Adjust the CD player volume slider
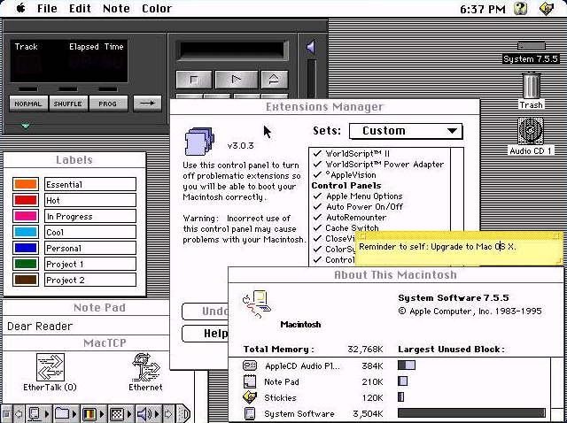Screen dimensions: 567x423 pyautogui.click(x=311, y=78)
